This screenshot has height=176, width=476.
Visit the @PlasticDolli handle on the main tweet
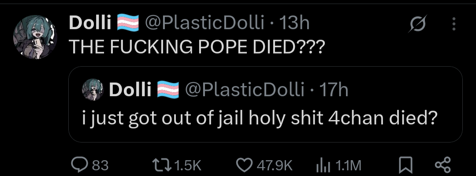click(x=205, y=23)
